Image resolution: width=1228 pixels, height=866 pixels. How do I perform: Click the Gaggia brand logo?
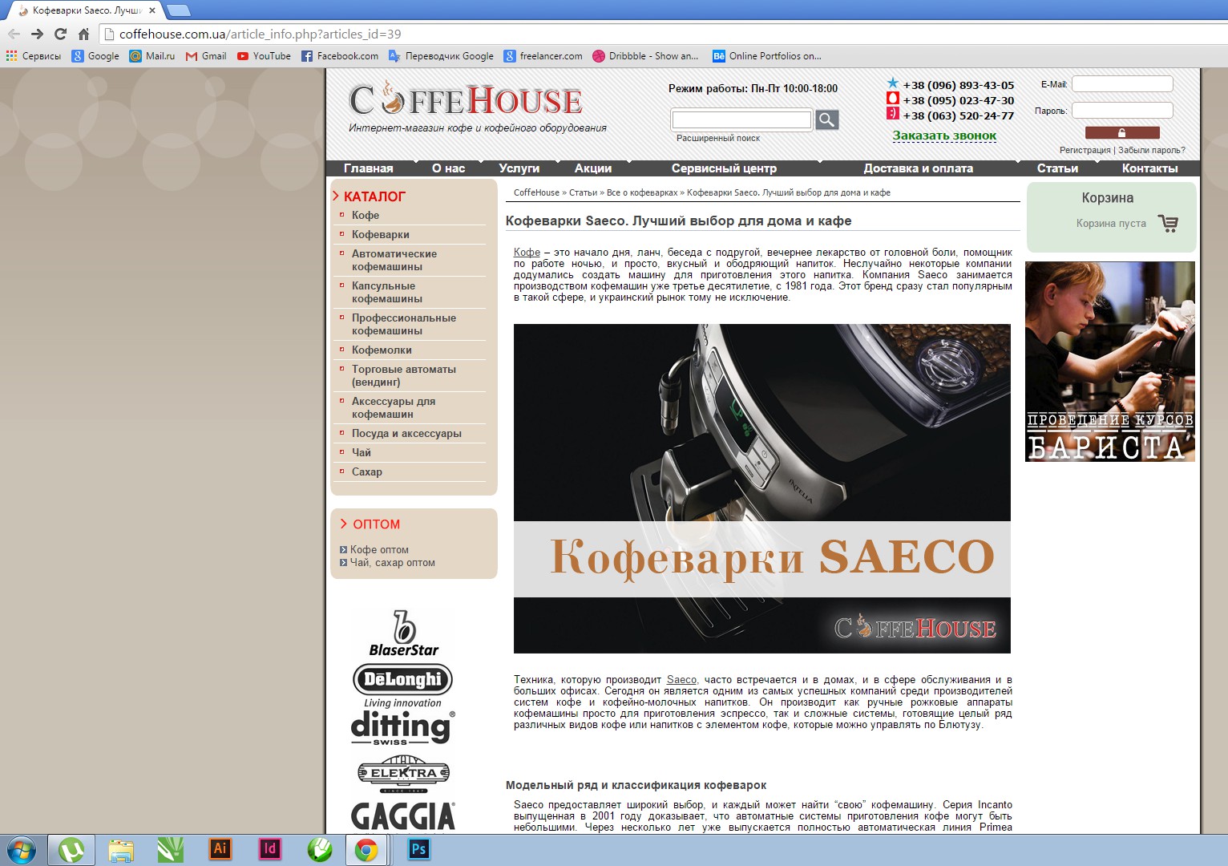pyautogui.click(x=403, y=816)
